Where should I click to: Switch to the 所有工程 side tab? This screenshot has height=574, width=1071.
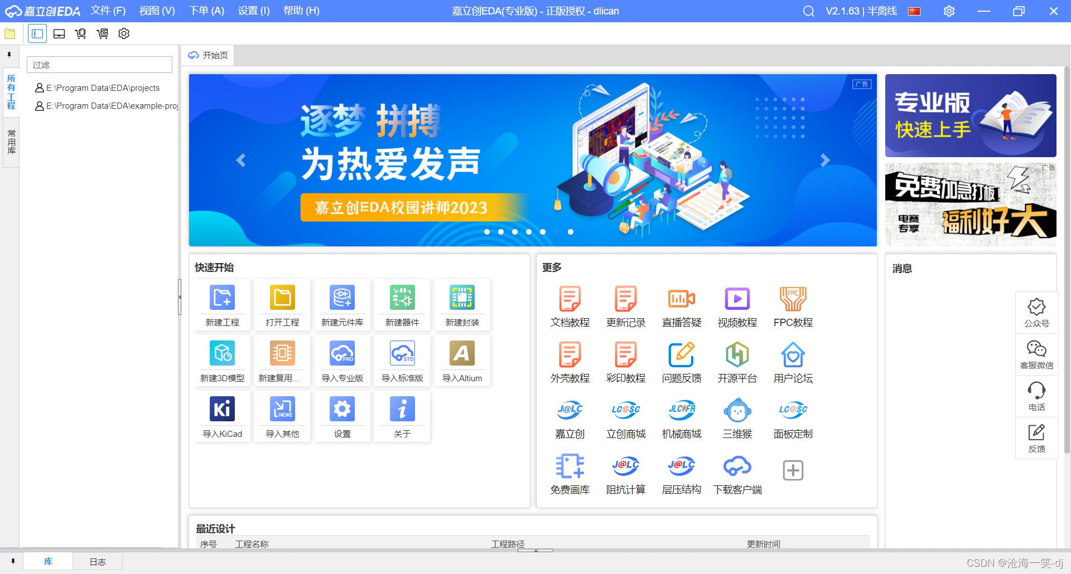[11, 92]
